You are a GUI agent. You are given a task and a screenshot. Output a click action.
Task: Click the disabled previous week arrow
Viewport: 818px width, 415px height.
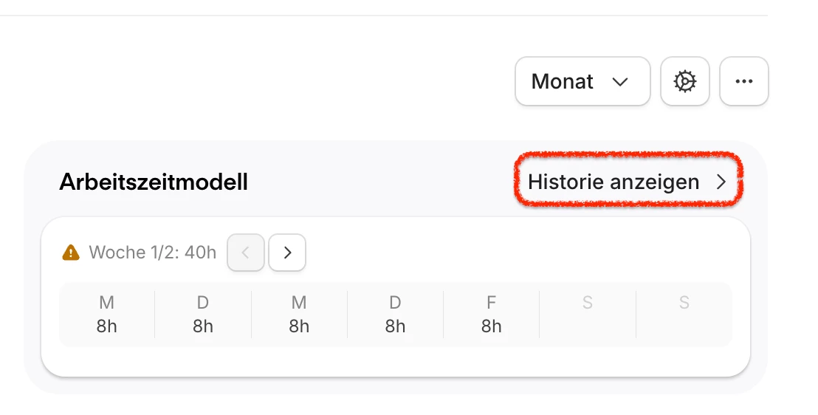(x=245, y=253)
